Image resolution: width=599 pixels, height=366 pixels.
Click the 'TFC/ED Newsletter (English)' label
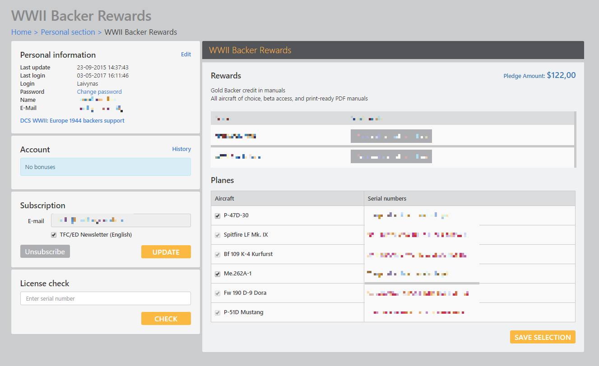[x=96, y=235]
